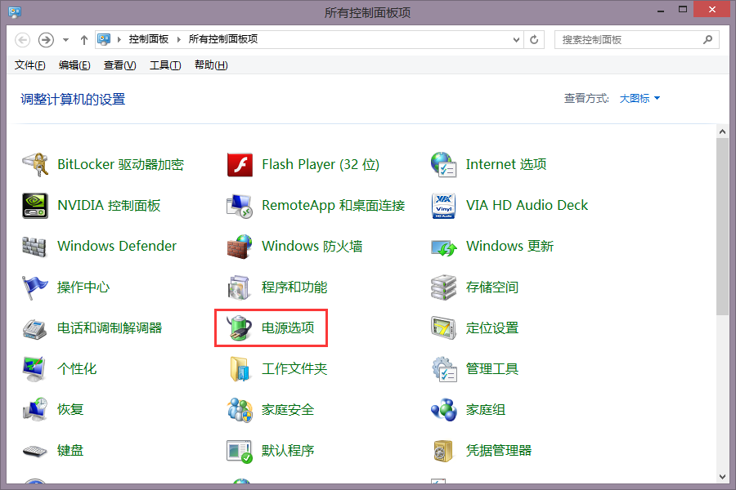Click the 控制面板 breadcrumb segment
This screenshot has height=490, width=736.
[x=149, y=39]
